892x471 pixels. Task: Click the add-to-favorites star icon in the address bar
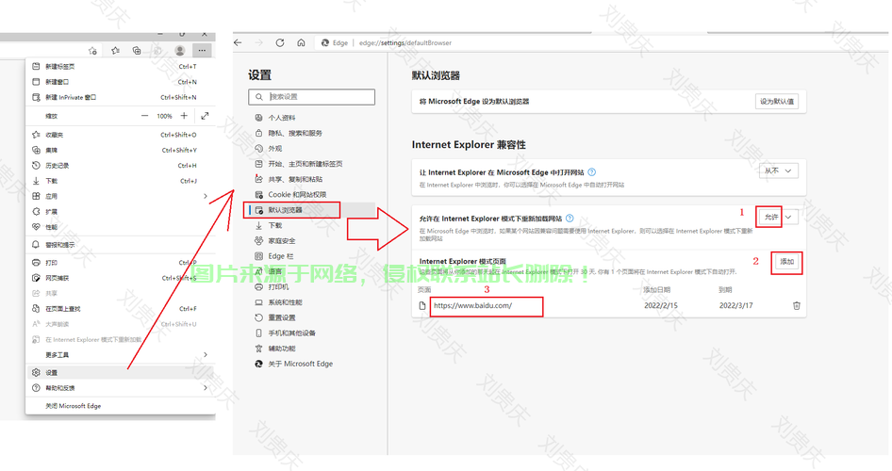pyautogui.click(x=92, y=51)
